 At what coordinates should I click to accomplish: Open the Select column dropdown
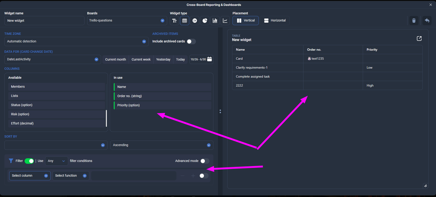30,176
